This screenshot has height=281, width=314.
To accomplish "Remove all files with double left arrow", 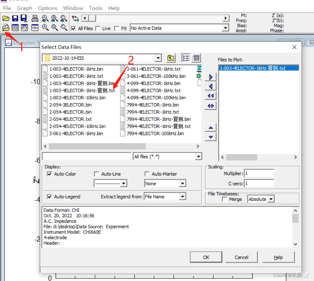I will pos(211,96).
